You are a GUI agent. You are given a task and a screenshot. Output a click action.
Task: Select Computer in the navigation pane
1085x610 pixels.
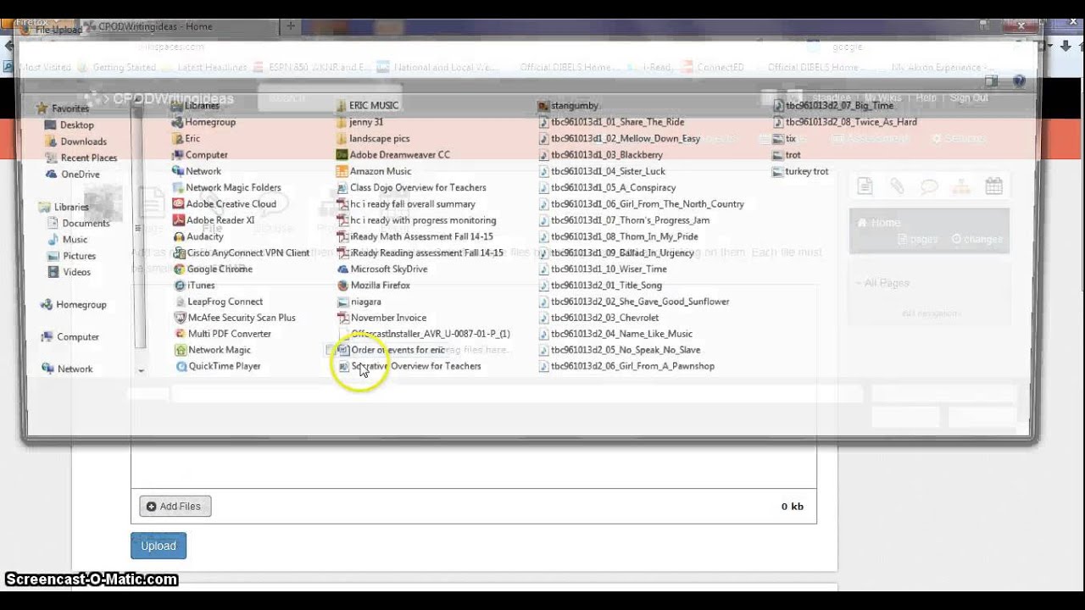tap(69, 336)
